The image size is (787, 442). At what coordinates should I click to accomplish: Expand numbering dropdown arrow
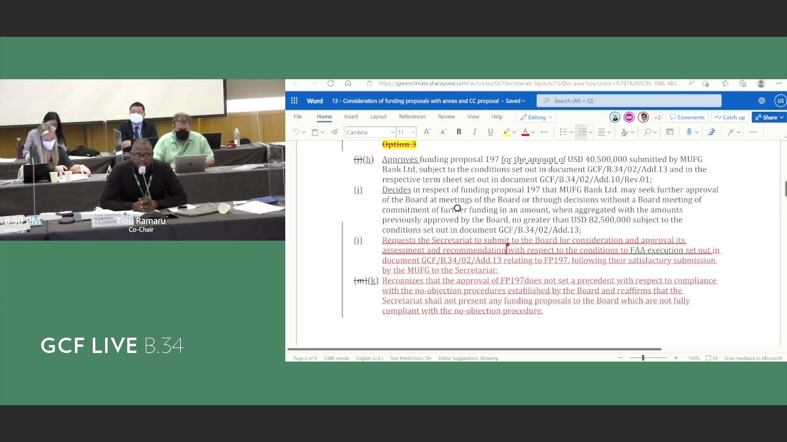point(589,133)
